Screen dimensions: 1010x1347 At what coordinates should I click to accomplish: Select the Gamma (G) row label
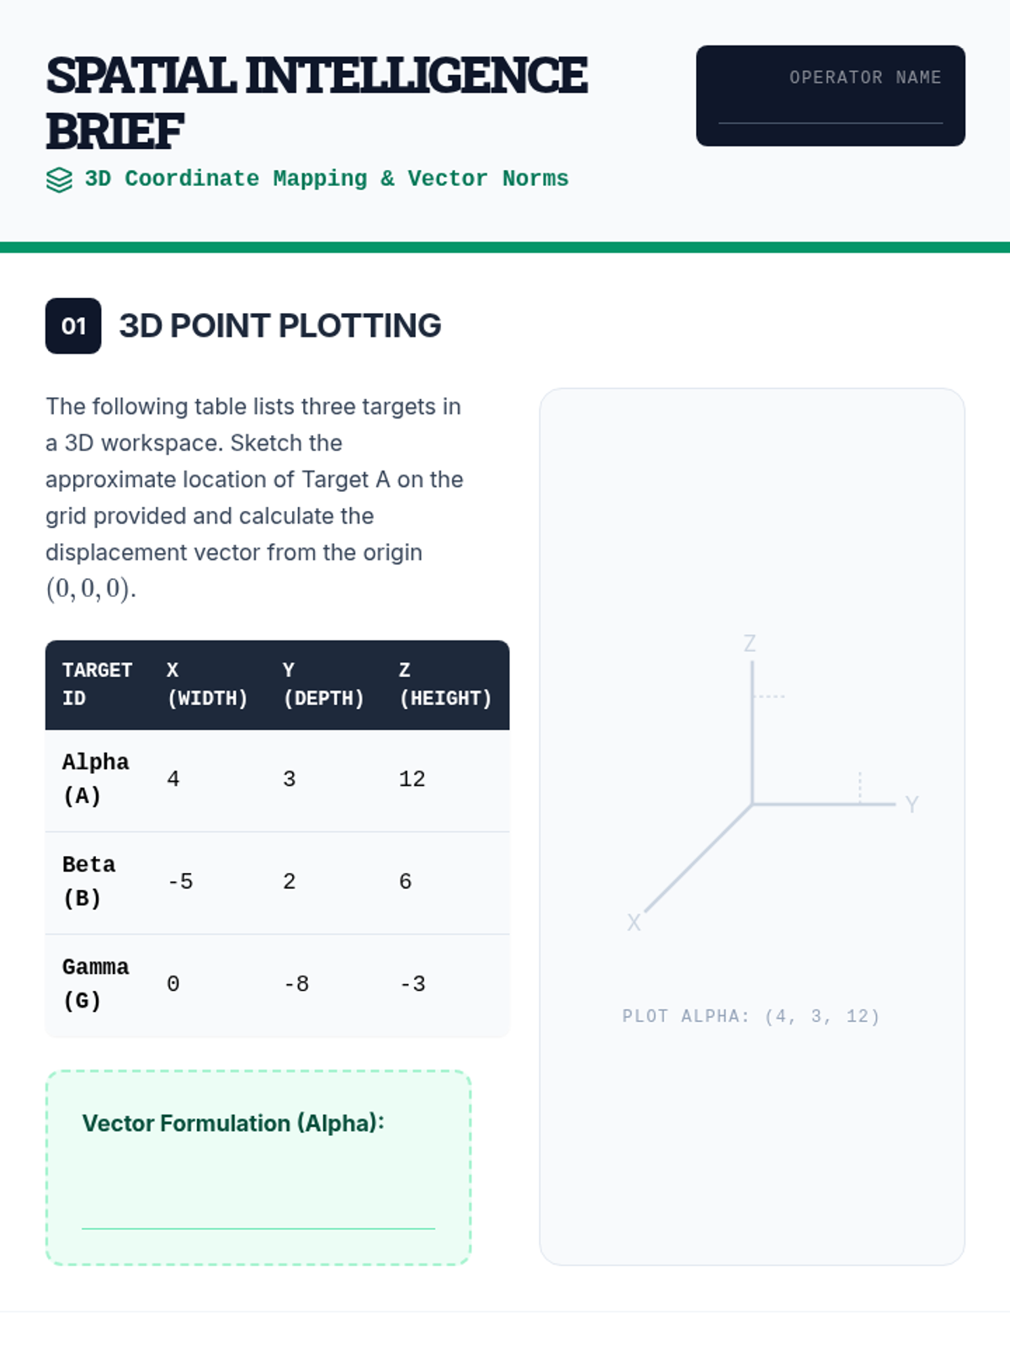click(x=95, y=983)
